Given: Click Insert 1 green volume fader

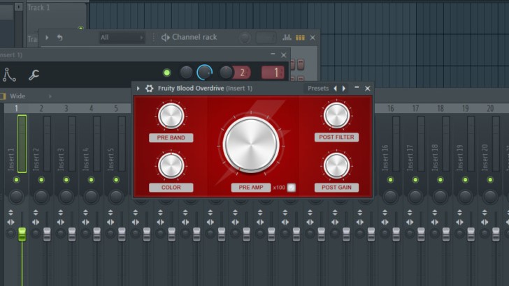Looking at the screenshot, I should [x=22, y=234].
